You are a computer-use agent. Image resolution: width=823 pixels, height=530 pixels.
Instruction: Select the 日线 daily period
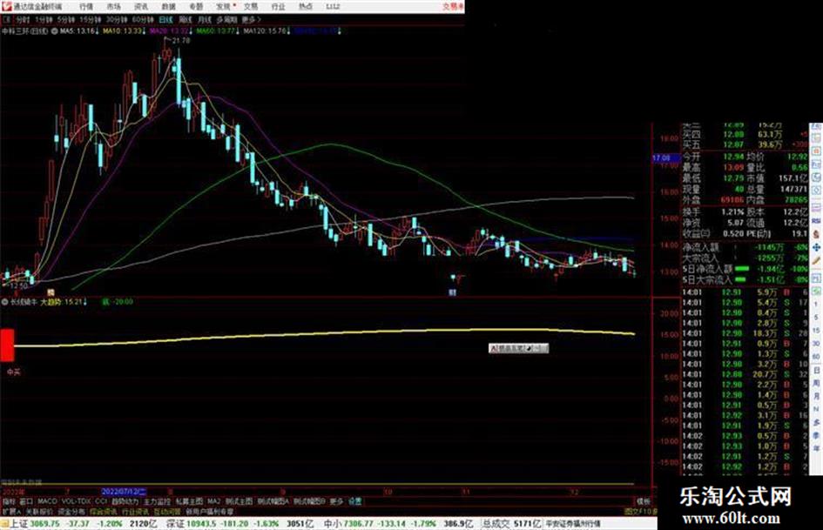[165, 19]
